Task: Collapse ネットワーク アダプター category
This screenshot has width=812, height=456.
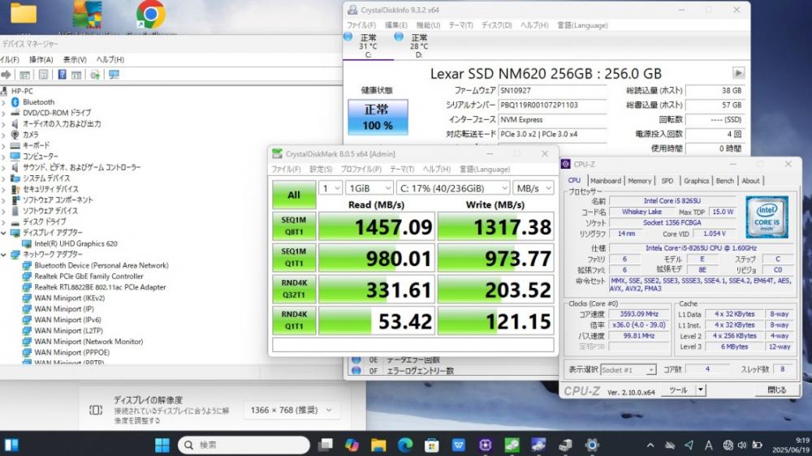Action: [x=3, y=255]
